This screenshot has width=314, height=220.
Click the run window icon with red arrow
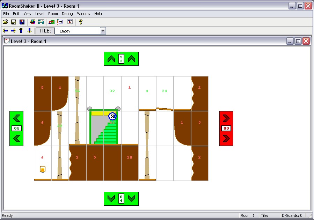tap(70, 22)
